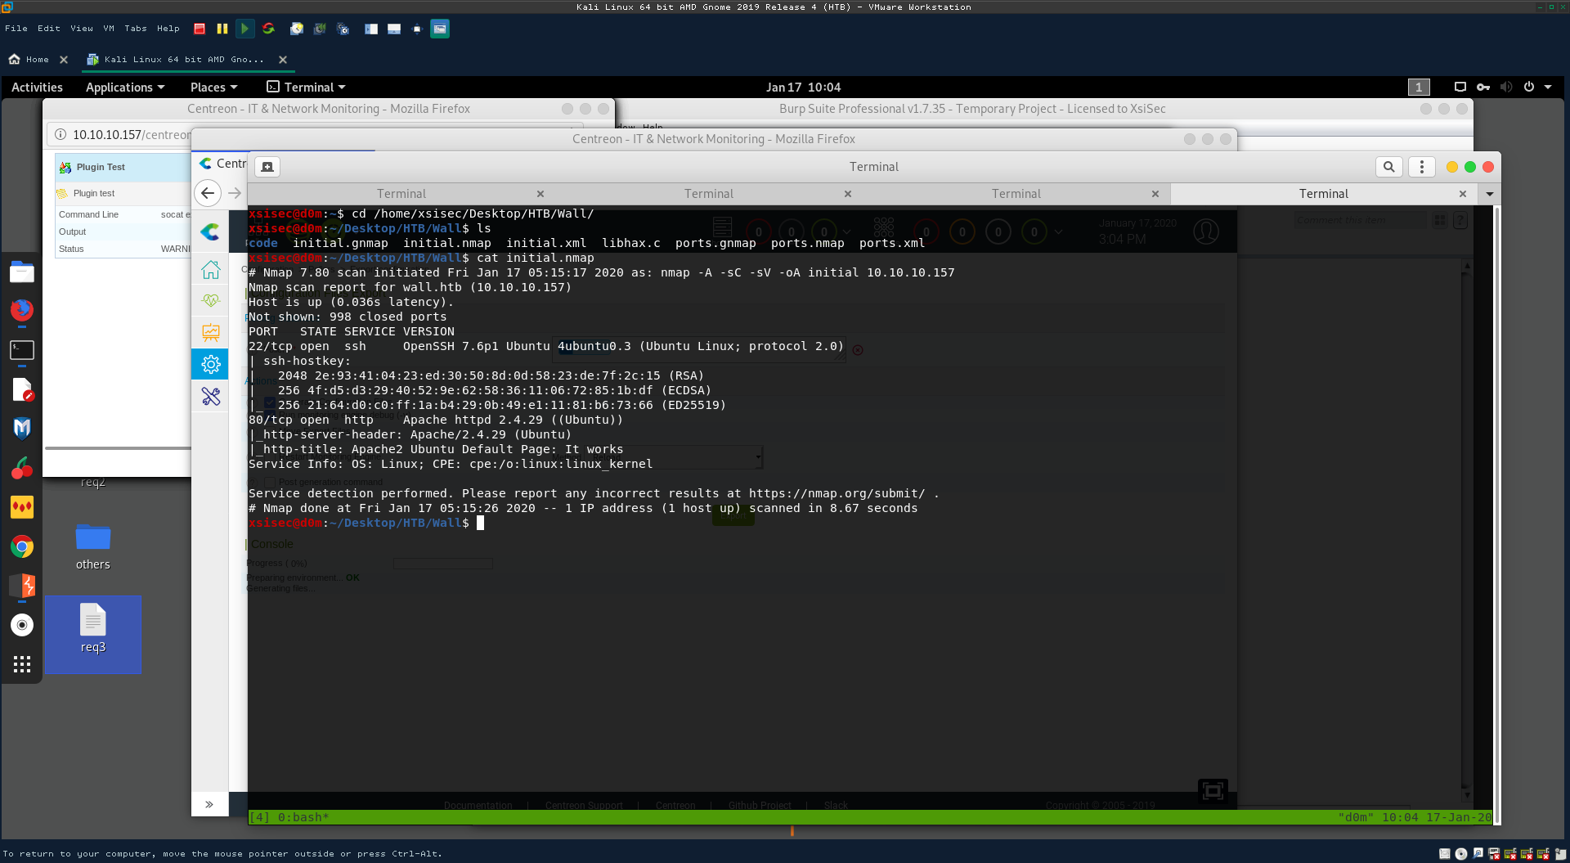Open Centreon Monitoring heartbeat sidebar icon
This screenshot has width=1570, height=863.
(211, 300)
